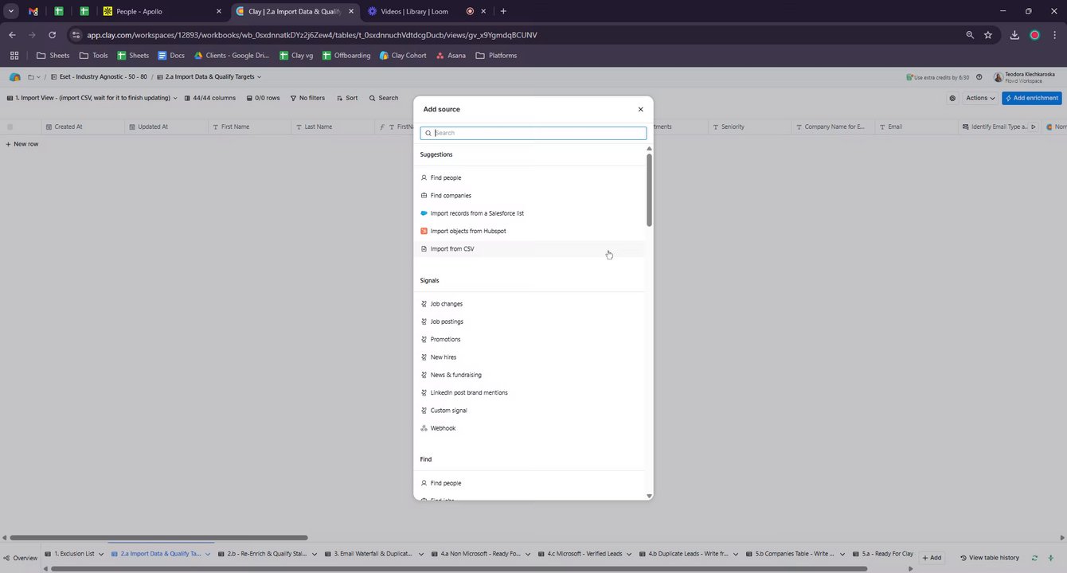Open the 1. Import View dropdown
The width and height of the screenshot is (1067, 573).
point(92,98)
